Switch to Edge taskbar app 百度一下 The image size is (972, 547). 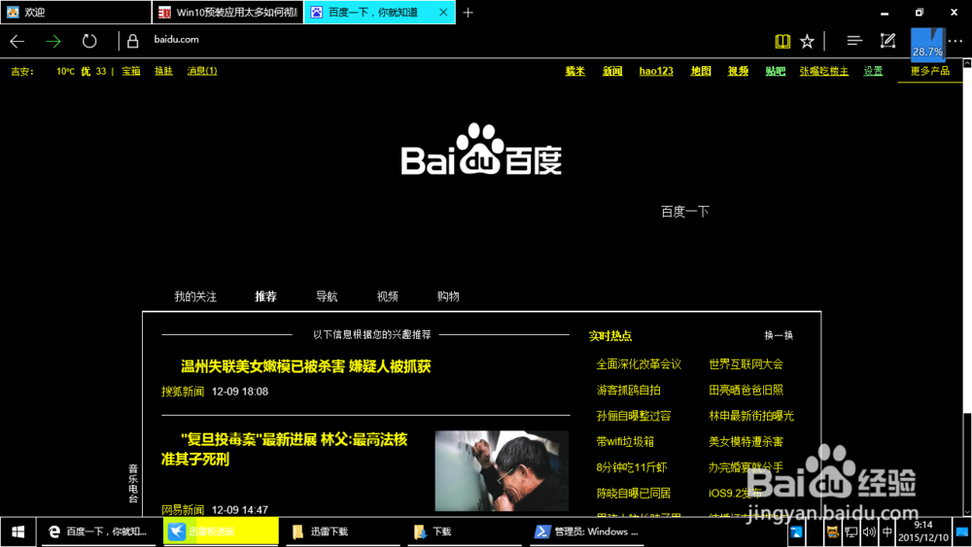[99, 531]
